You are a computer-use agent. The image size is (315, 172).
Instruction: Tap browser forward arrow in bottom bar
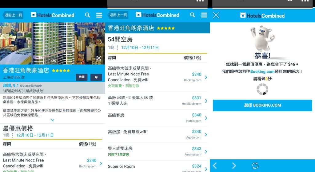point(234,166)
